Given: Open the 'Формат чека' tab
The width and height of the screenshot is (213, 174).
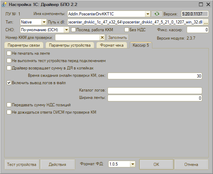Looking at the screenshot, I should point(111,46).
